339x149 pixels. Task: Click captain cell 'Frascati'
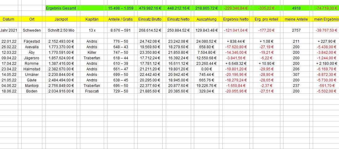pos(92,91)
